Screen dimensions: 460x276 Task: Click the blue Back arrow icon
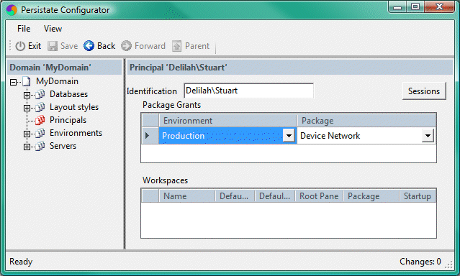click(x=89, y=46)
